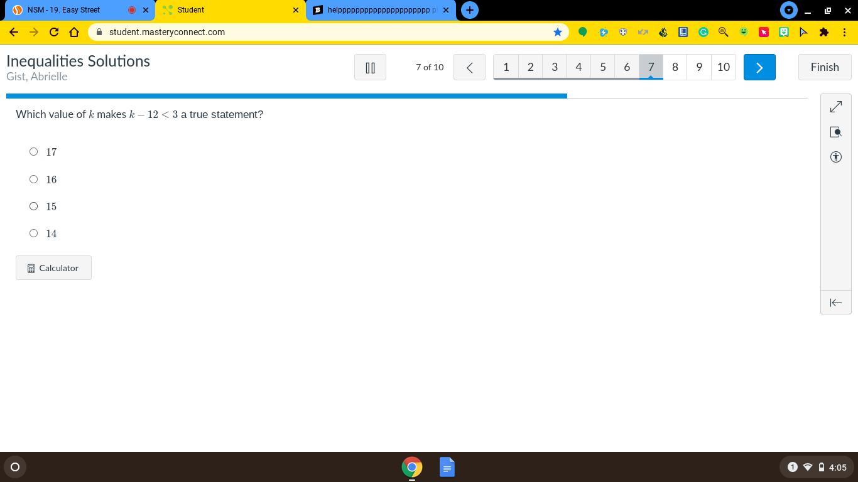Open the dark flame extension

point(663,32)
